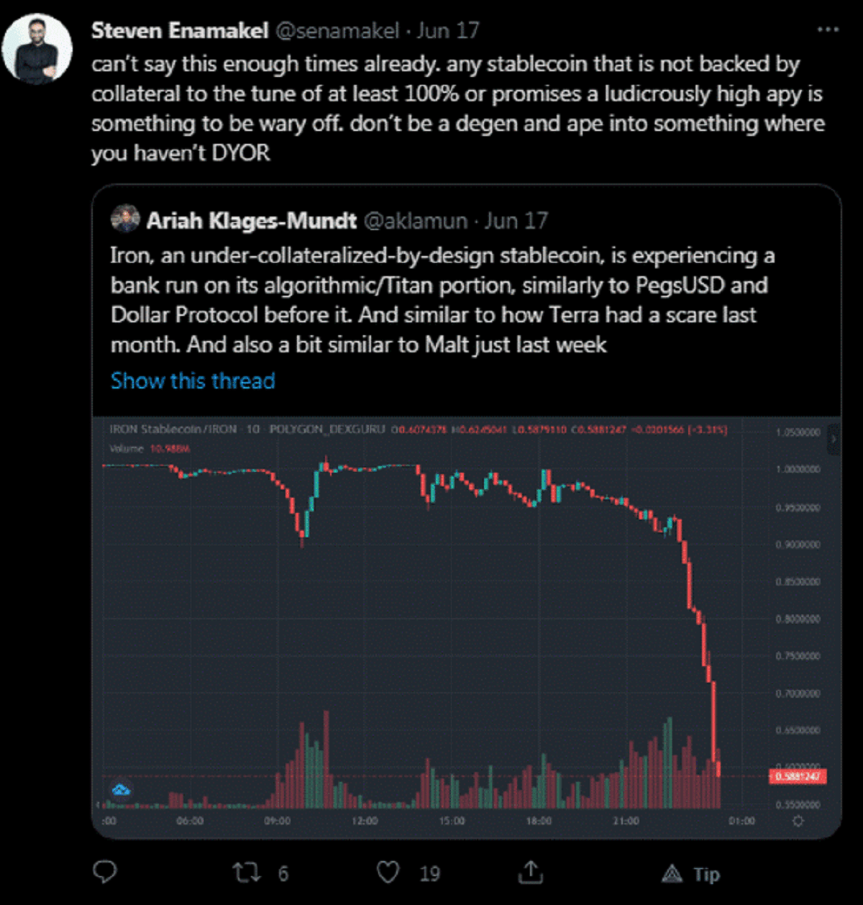This screenshot has height=905, width=863.
Task: Open the quoted tweet's chart image
Action: pos(466,619)
